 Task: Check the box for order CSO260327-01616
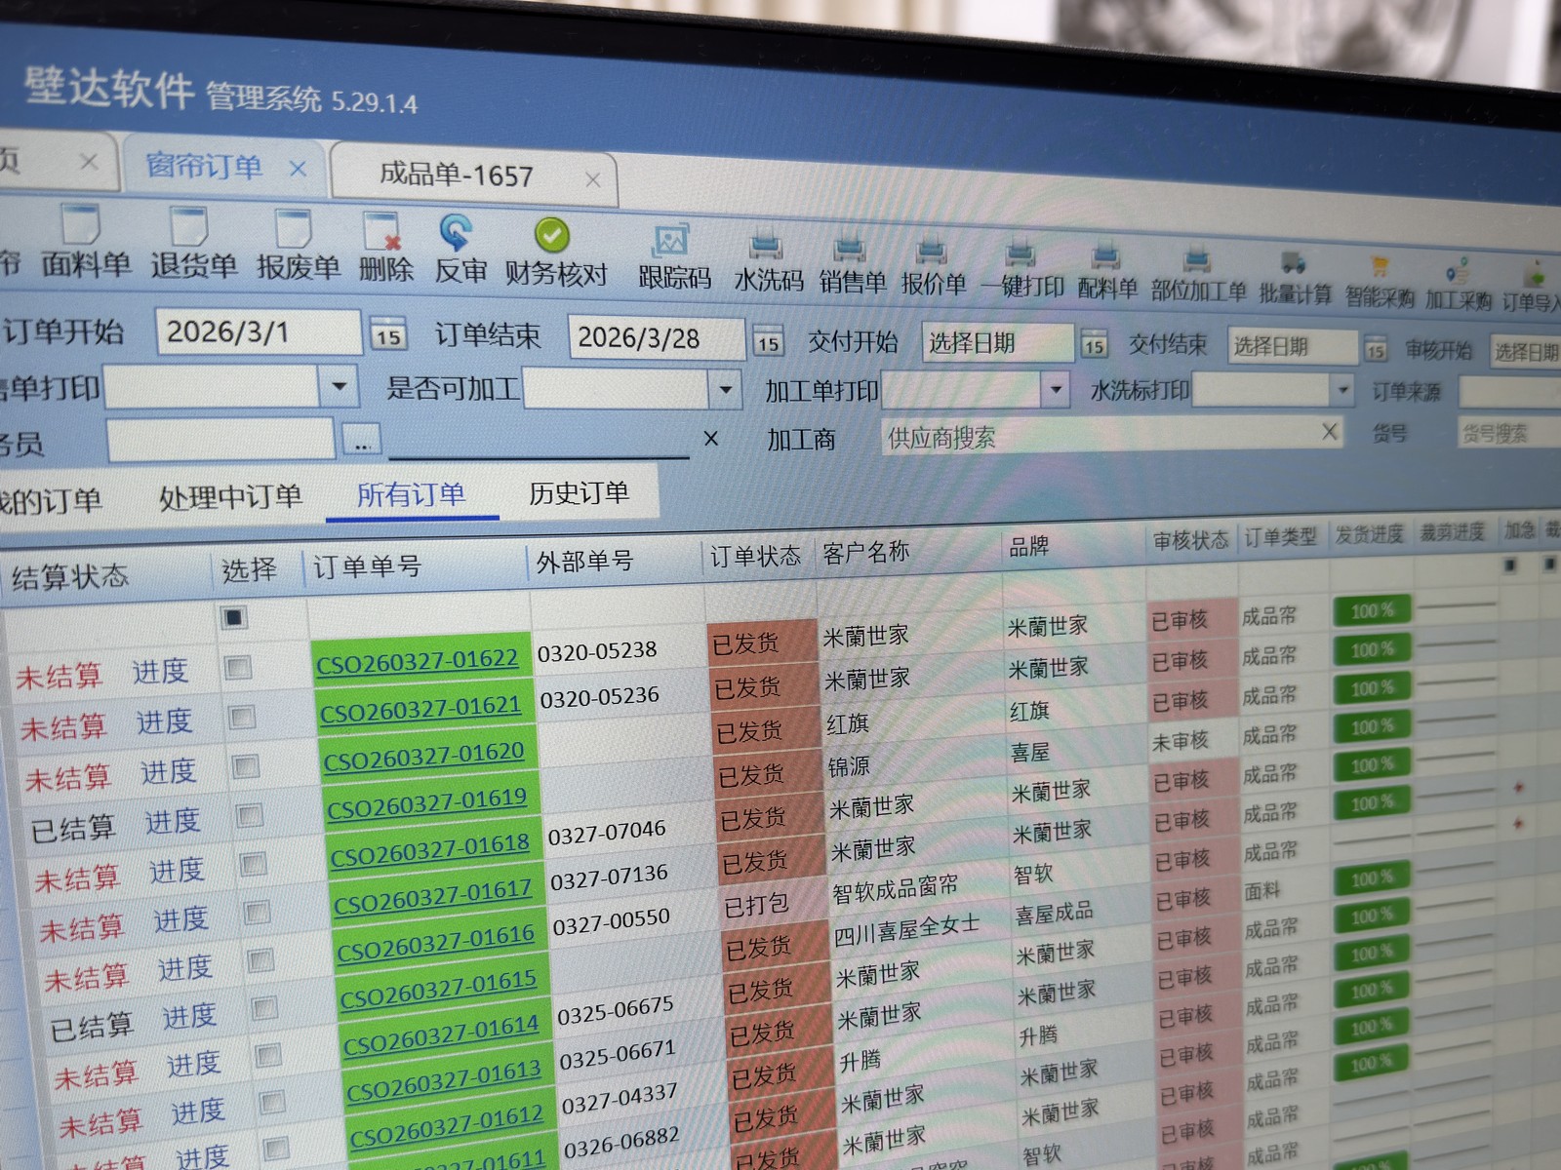click(x=260, y=960)
